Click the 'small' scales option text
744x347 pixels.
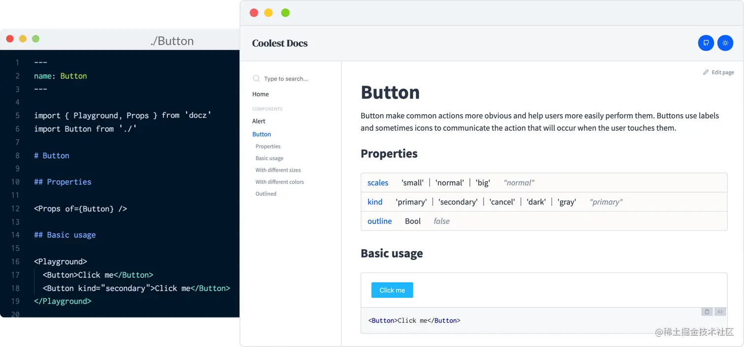tap(412, 183)
